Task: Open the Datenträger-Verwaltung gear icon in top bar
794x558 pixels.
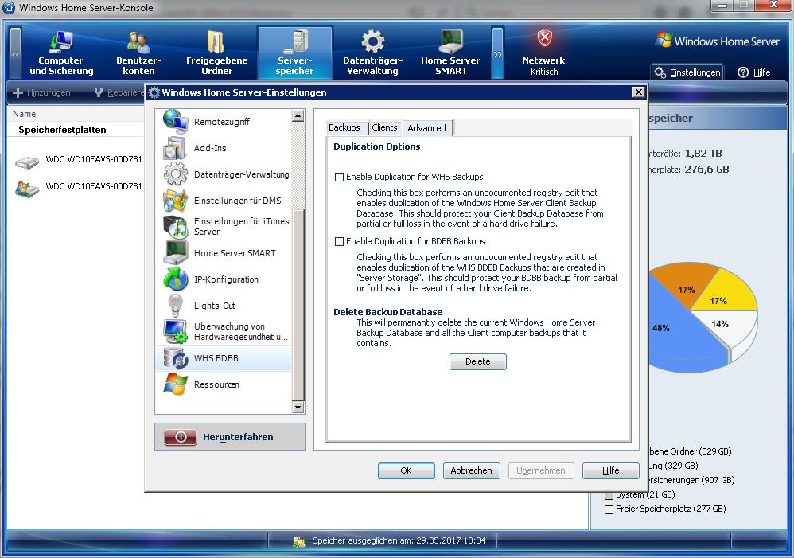Action: pyautogui.click(x=372, y=41)
